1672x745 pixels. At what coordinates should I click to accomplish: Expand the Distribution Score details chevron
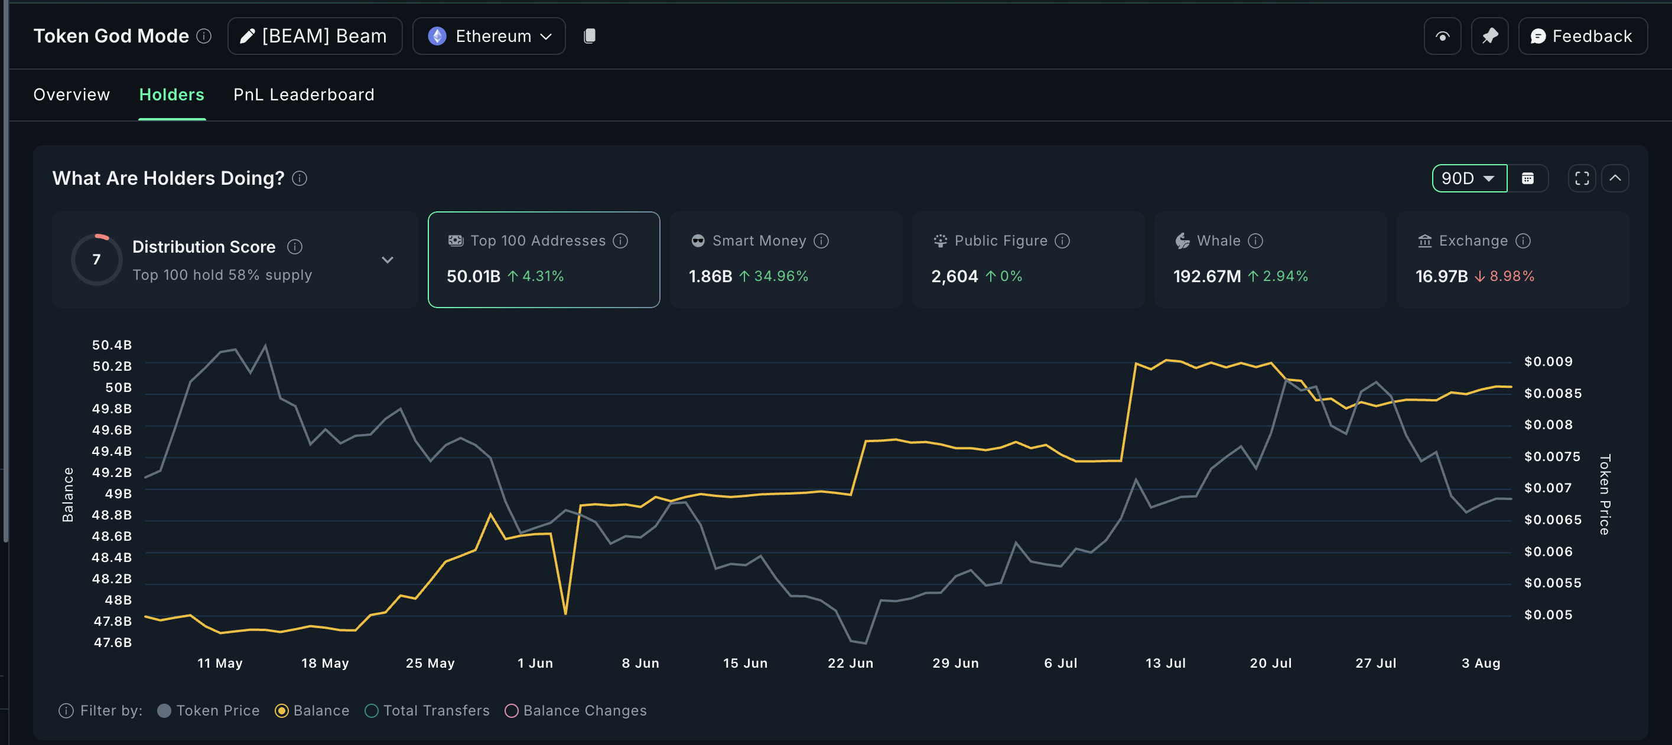pos(388,259)
